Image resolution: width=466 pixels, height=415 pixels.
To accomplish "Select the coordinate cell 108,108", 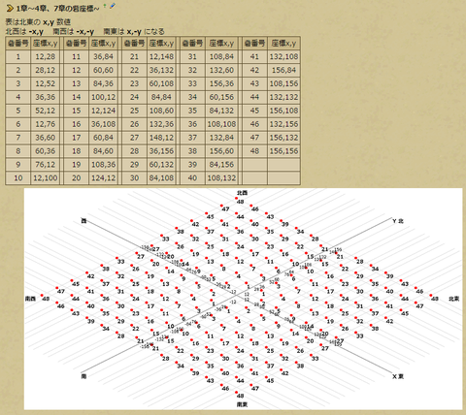I will 221,124.
